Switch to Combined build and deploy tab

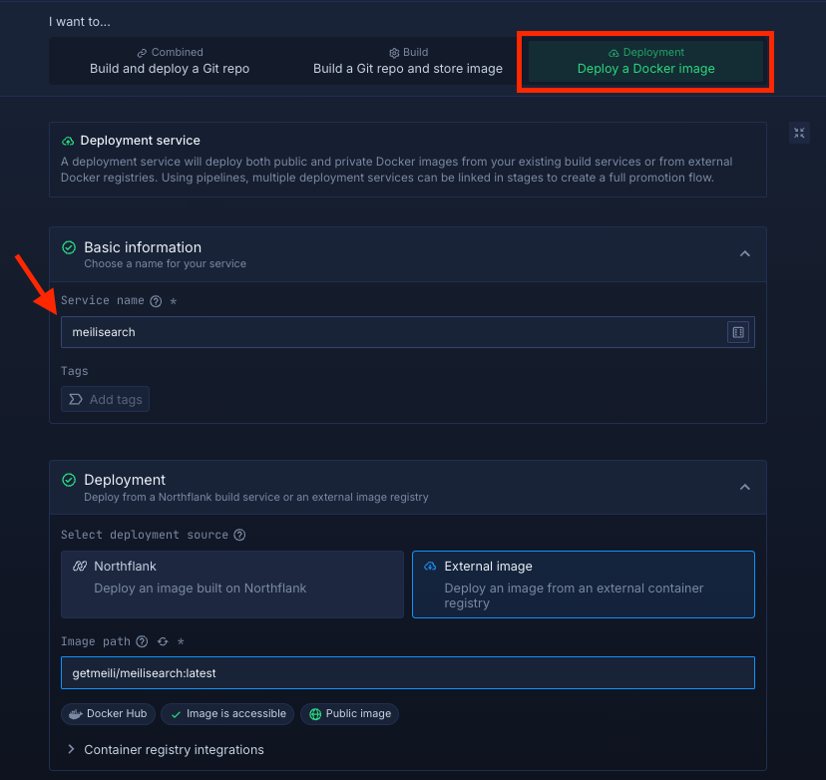(170, 61)
